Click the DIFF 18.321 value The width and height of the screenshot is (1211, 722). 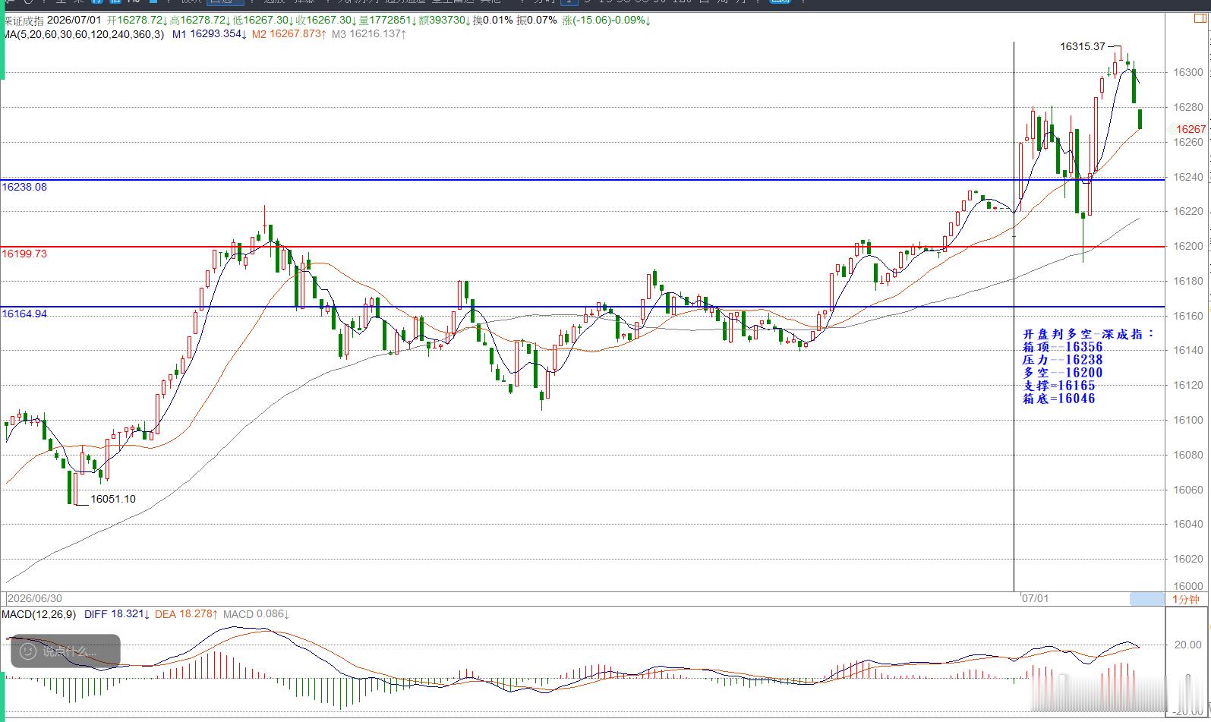point(117,613)
